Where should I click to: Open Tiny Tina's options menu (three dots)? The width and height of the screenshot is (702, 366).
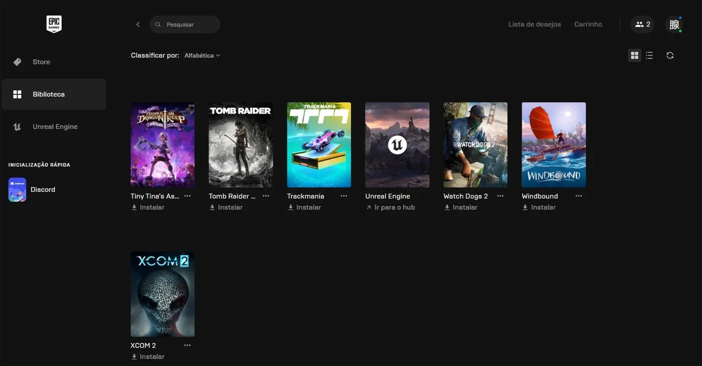coord(188,196)
